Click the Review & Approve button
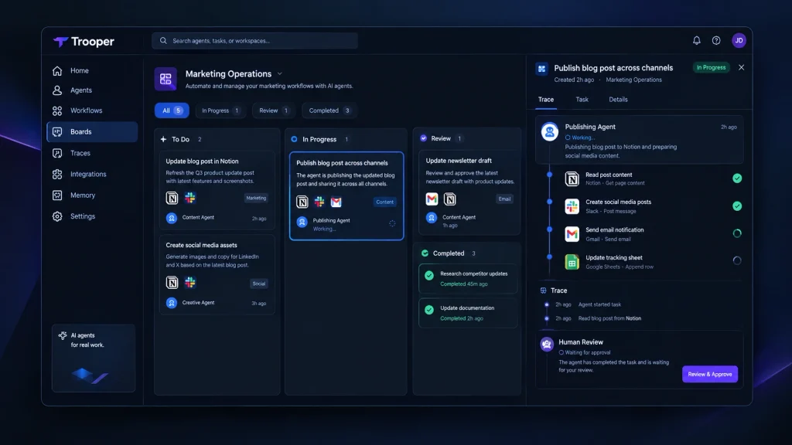 (710, 375)
